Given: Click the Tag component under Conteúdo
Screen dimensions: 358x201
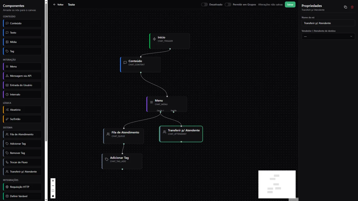Looking at the screenshot, I should point(23,51).
